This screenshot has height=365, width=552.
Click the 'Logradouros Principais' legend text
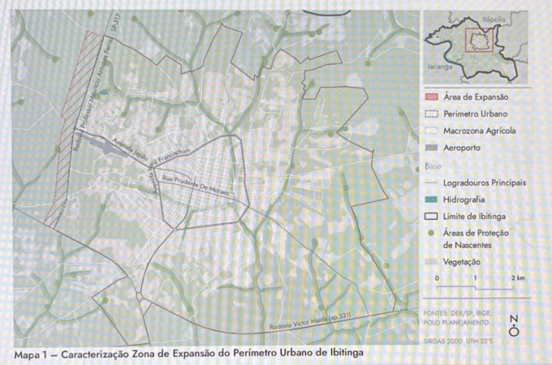[x=485, y=182]
